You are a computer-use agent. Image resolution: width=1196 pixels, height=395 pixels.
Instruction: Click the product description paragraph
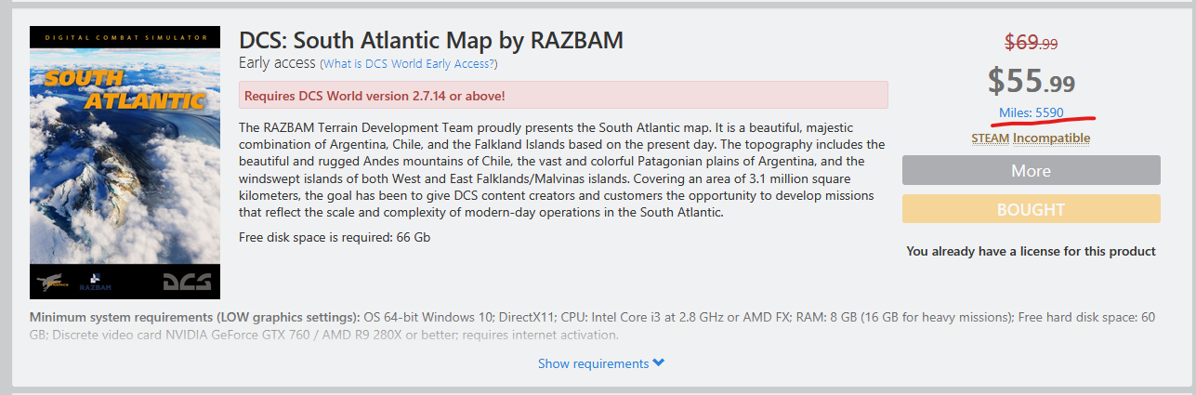[560, 169]
